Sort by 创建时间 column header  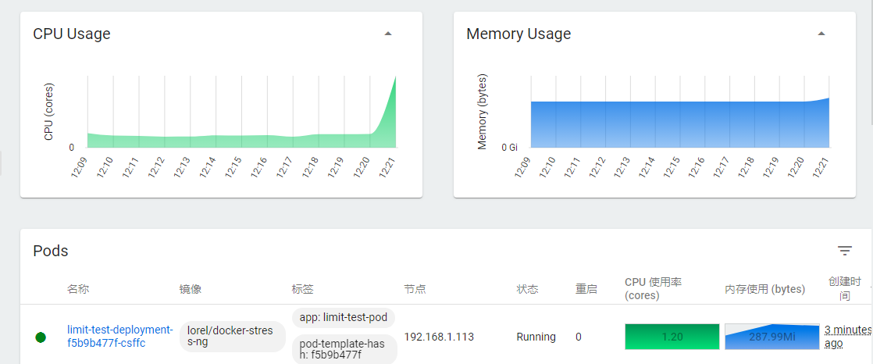coord(844,289)
